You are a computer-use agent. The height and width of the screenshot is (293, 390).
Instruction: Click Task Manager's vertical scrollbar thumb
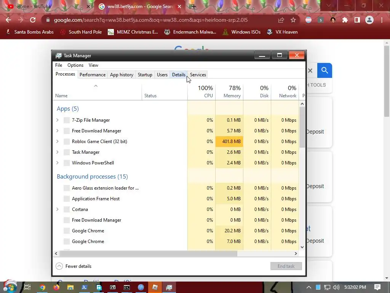click(x=302, y=127)
